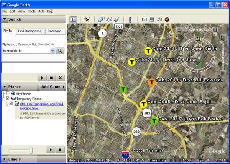
Task: Click the Email envelope icon
Action: (145, 19)
